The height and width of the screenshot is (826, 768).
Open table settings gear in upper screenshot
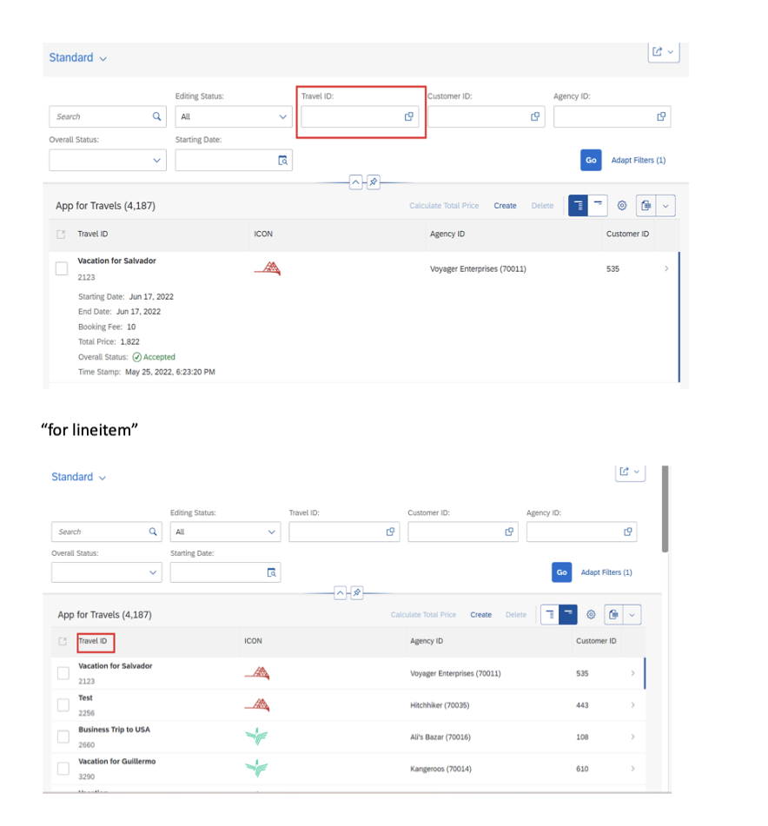coord(622,206)
